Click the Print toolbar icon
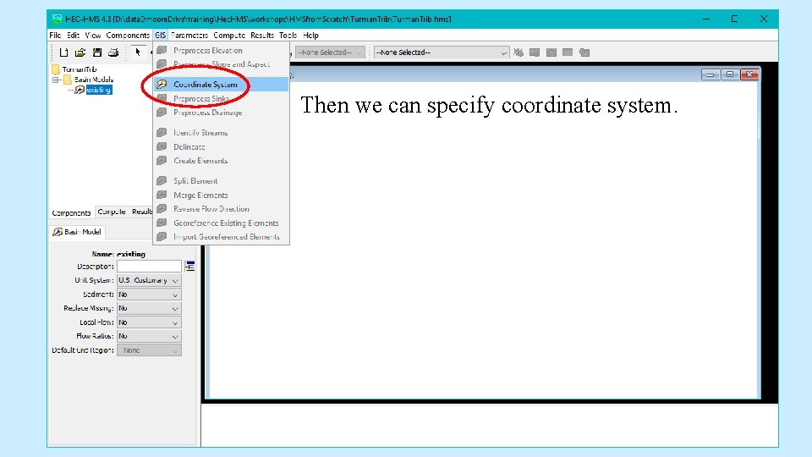Screen dimensions: 812x457 tap(113, 52)
